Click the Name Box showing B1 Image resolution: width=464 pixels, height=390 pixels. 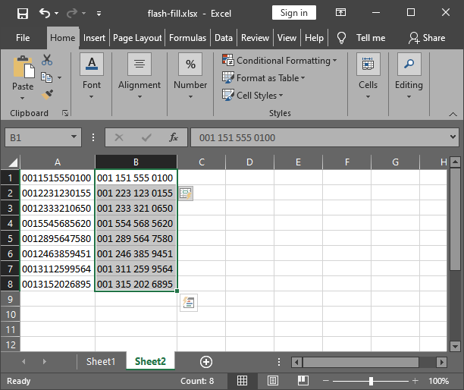click(x=37, y=137)
